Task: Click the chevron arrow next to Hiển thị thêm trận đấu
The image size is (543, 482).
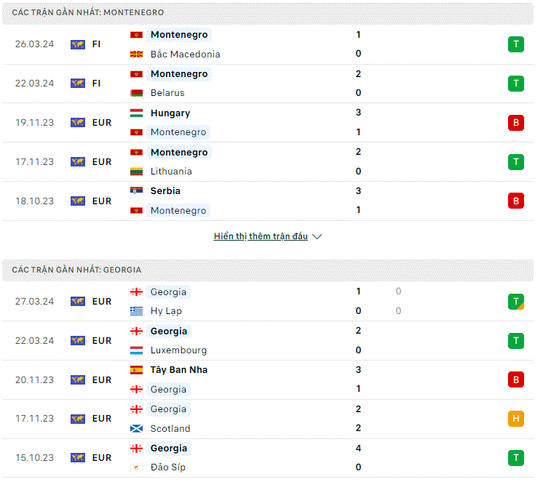Action: coord(317,236)
